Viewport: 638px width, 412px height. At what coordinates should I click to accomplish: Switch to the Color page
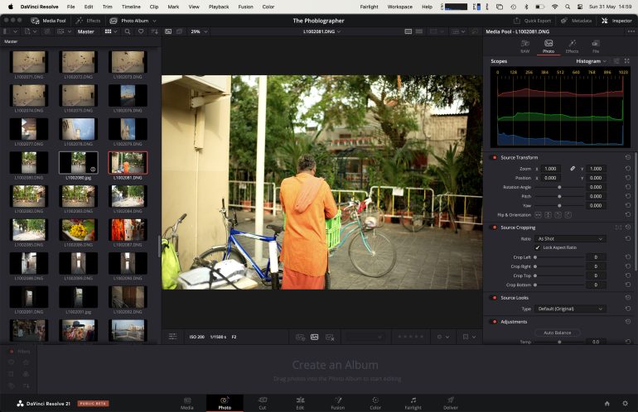(375, 404)
